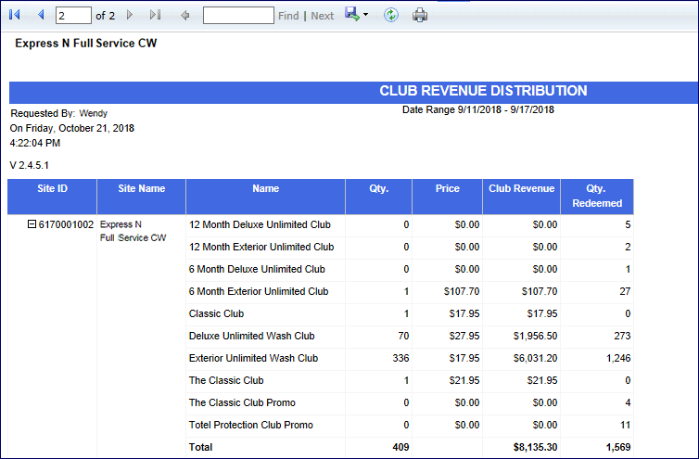Click the Site ID column header
Image resolution: width=699 pixels, height=459 pixels.
[52, 188]
